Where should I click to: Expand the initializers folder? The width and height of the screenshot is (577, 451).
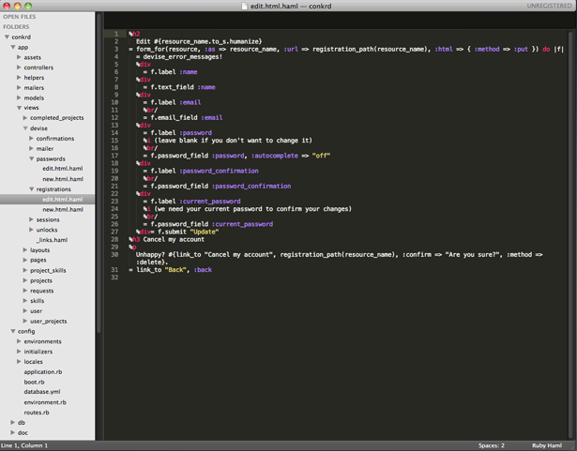[x=19, y=352]
